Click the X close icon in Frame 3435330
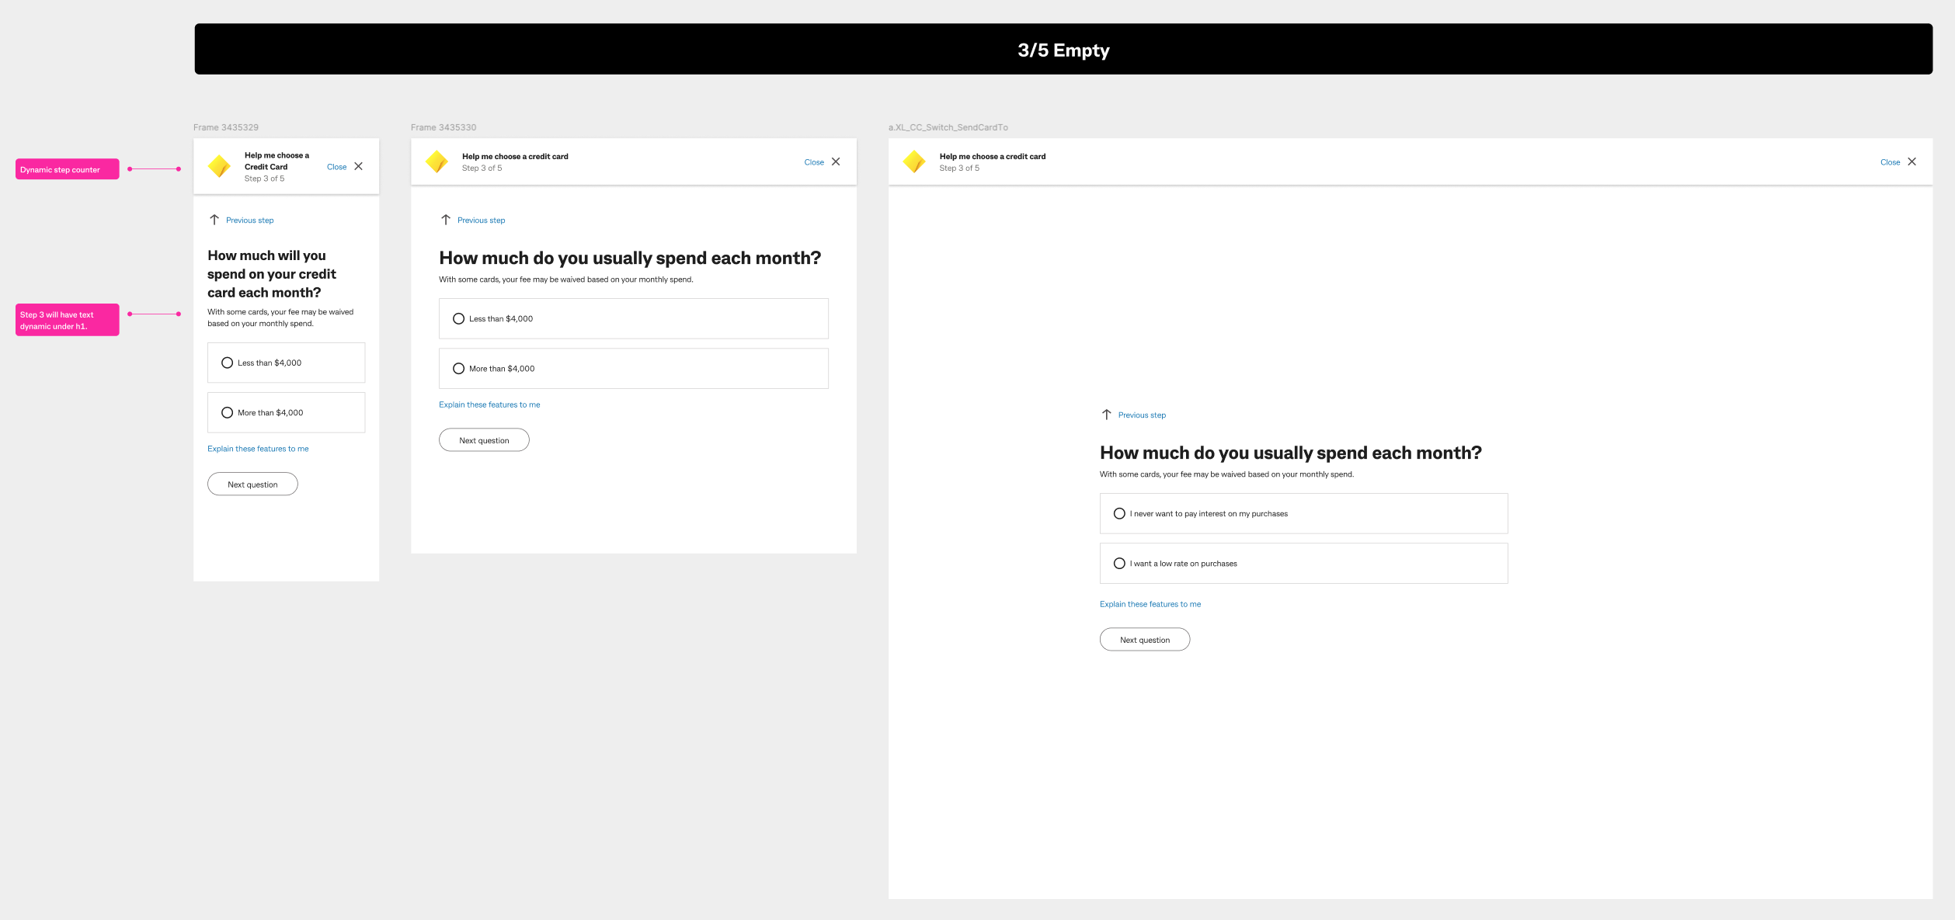This screenshot has width=1955, height=920. click(836, 161)
